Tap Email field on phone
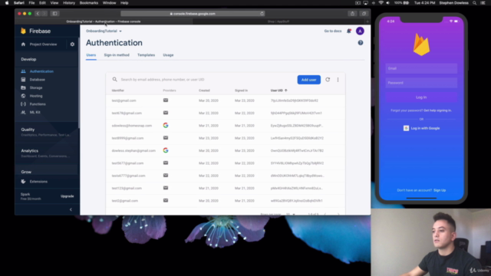 (421, 68)
